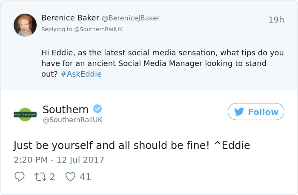Open Berenice Baker's profile photo
This screenshot has width=298, height=195.
25,25
